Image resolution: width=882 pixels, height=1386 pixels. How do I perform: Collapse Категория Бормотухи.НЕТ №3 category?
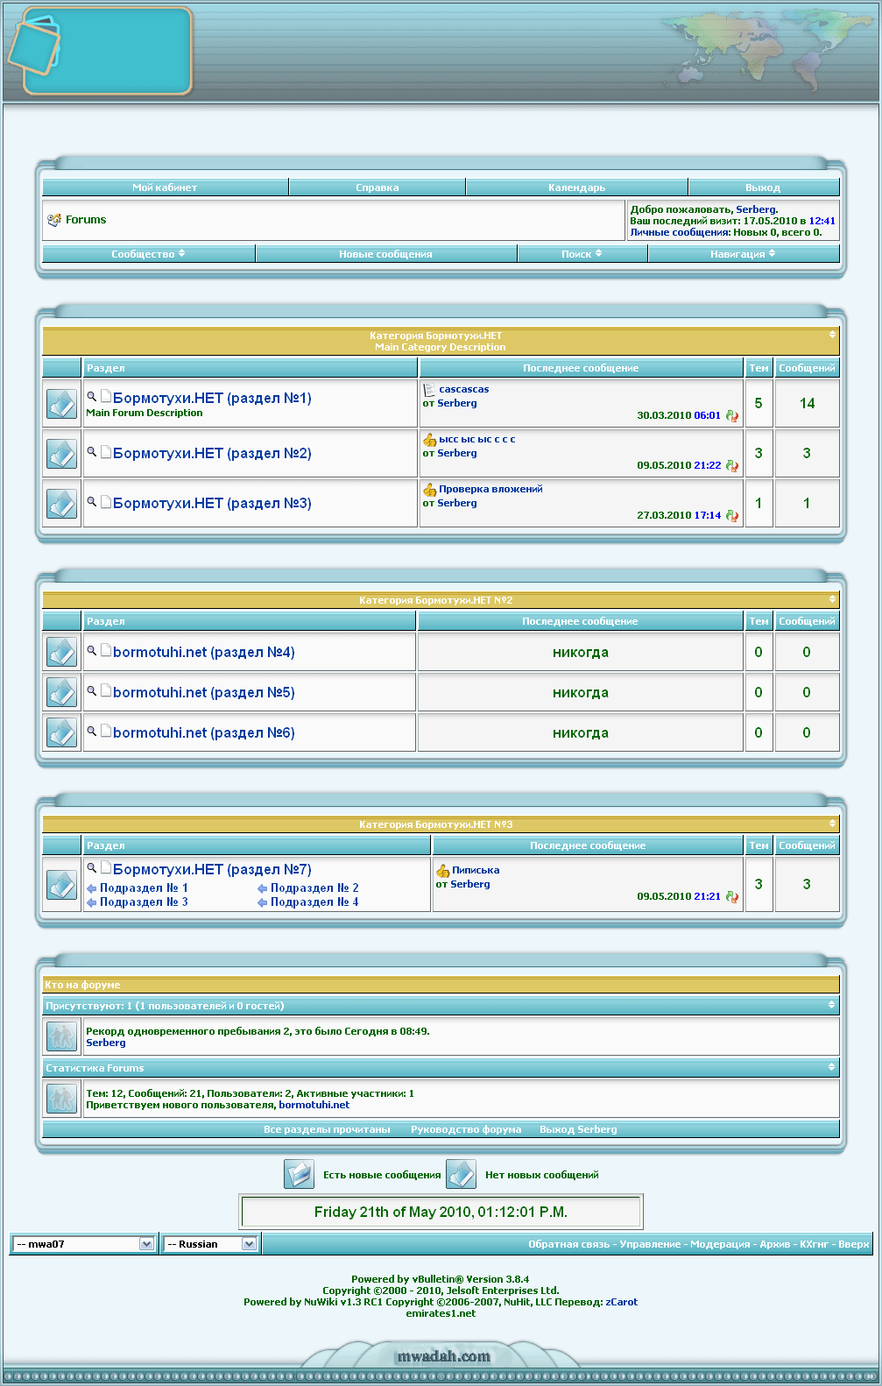point(832,824)
